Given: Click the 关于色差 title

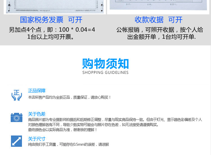Looking at the screenshot, I should 37,114.
